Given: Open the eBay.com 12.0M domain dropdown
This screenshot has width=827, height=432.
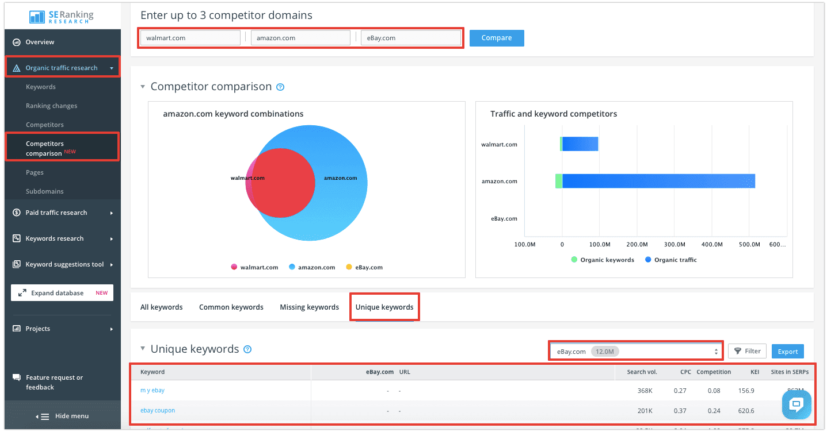Looking at the screenshot, I should point(636,351).
